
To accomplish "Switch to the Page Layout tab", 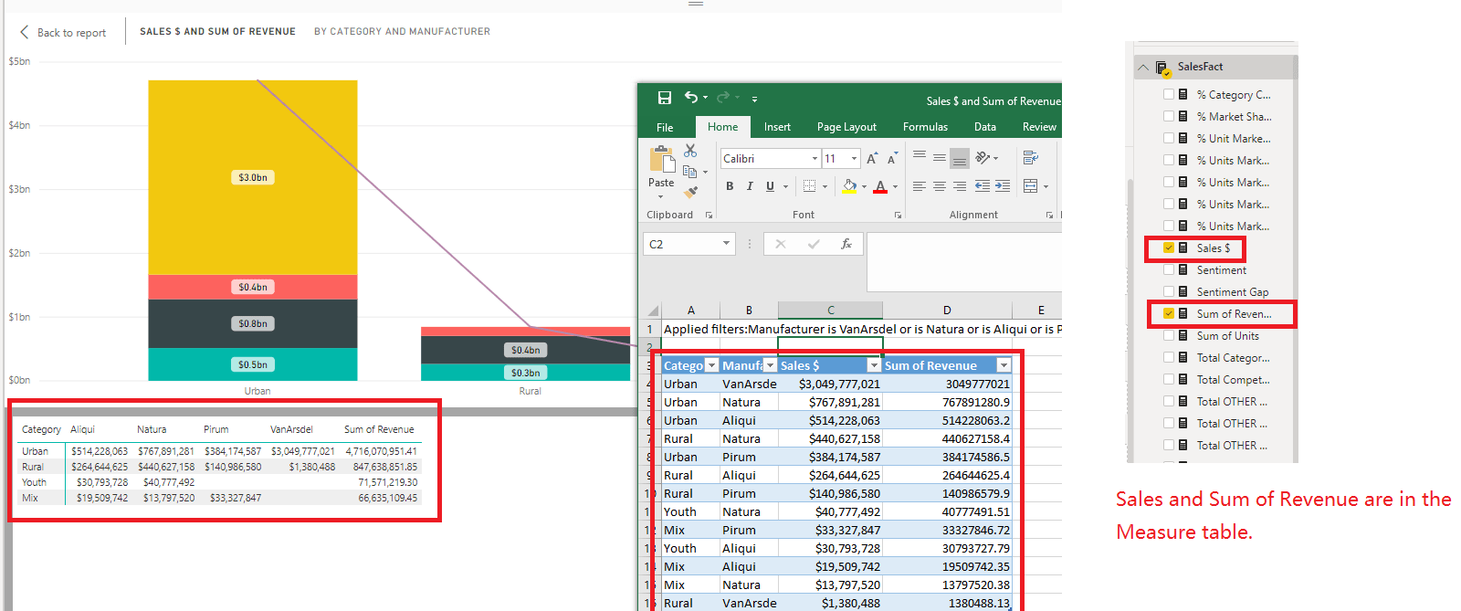I will pos(846,127).
